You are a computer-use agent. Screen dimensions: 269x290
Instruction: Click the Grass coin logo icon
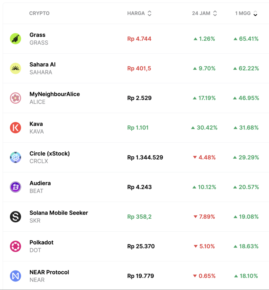[16, 39]
